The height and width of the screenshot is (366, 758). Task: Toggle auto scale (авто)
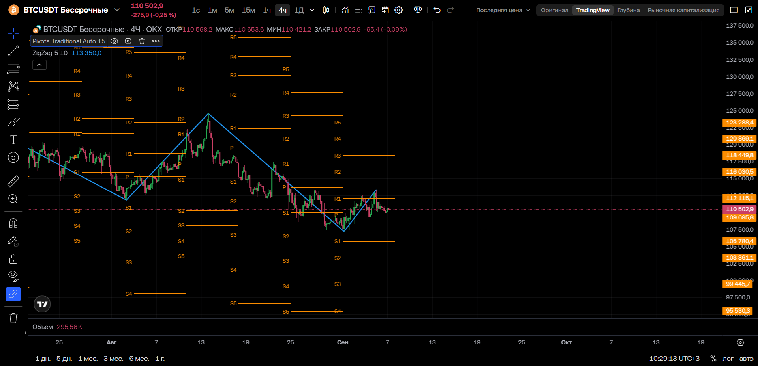pos(746,359)
